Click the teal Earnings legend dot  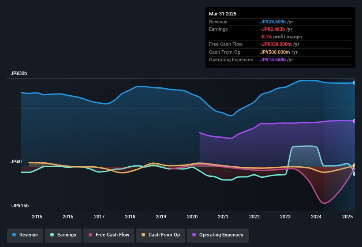coord(52,235)
